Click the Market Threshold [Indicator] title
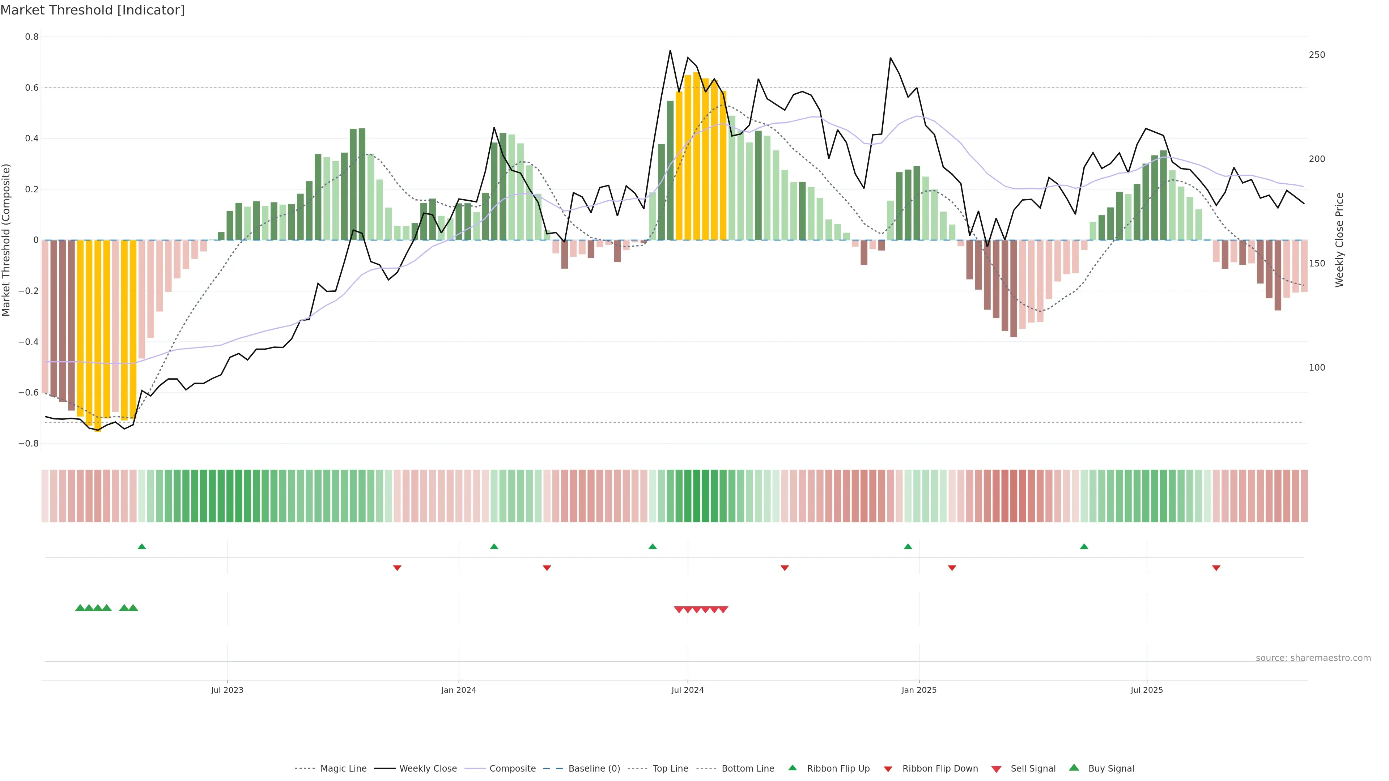The image size is (1389, 781). click(x=92, y=10)
